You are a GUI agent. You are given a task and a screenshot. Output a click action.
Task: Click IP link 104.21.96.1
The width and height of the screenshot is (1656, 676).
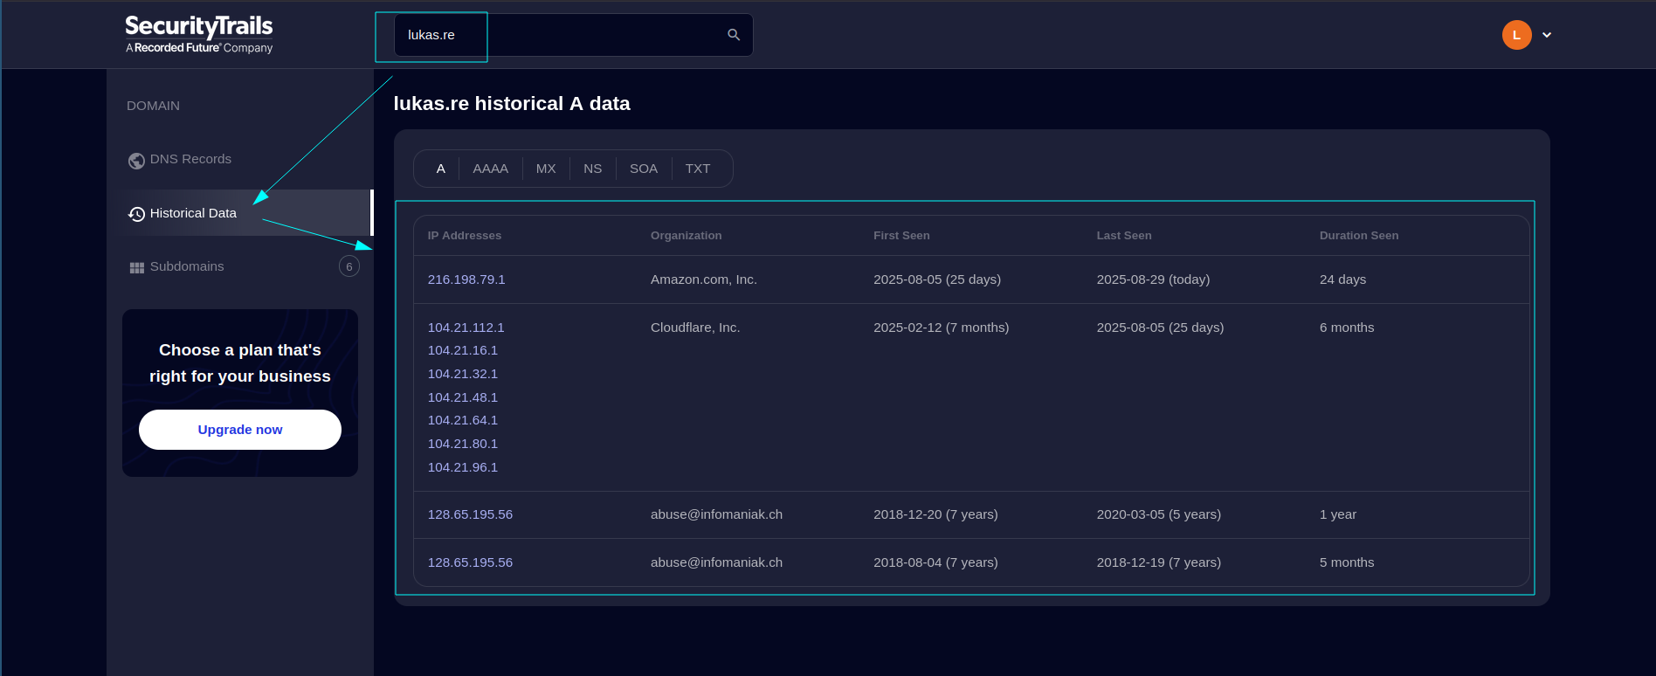pos(462,467)
